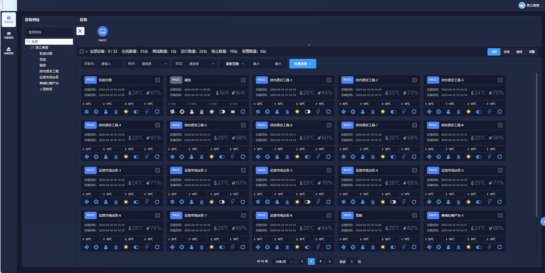The width and height of the screenshot is (545, 273).
Task: Check the box on the 运营市场法务-5 card
Action: tap(500, 170)
